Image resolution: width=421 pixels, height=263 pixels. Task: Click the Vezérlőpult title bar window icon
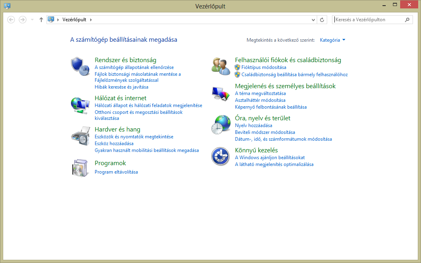pyautogui.click(x=7, y=6)
